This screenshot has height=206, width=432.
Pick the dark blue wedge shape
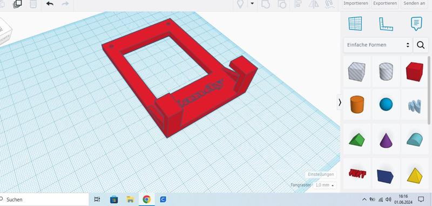coord(385,176)
